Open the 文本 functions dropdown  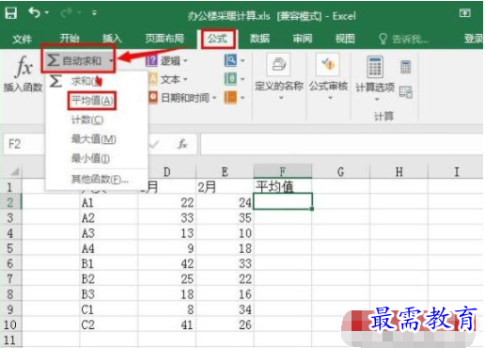167,79
